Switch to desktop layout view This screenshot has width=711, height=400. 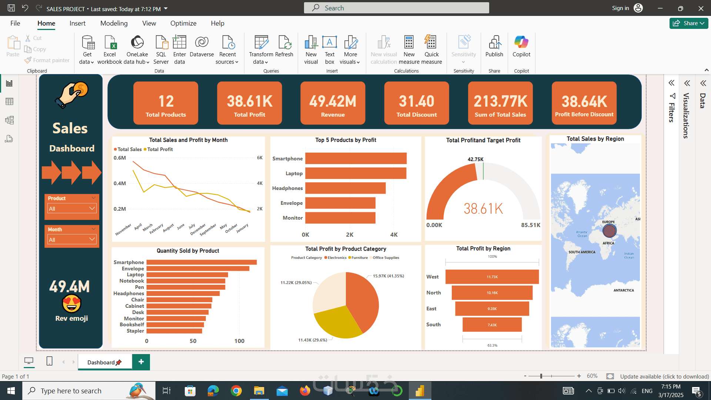[29, 361]
